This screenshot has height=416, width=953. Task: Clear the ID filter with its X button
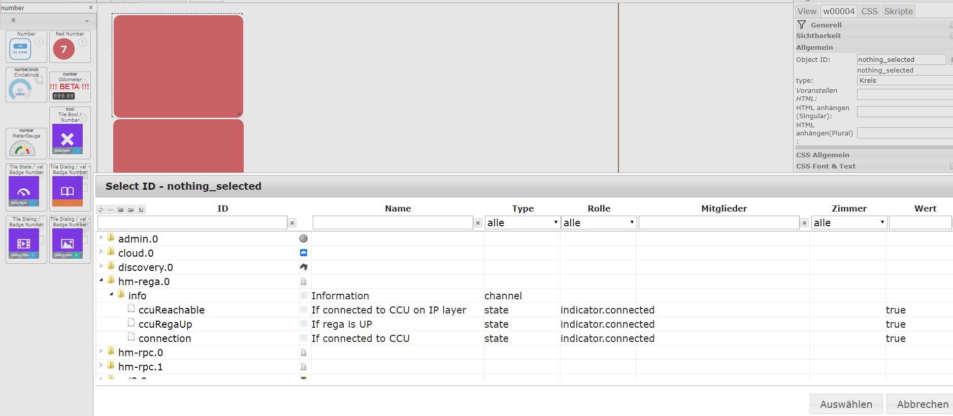[x=292, y=223]
